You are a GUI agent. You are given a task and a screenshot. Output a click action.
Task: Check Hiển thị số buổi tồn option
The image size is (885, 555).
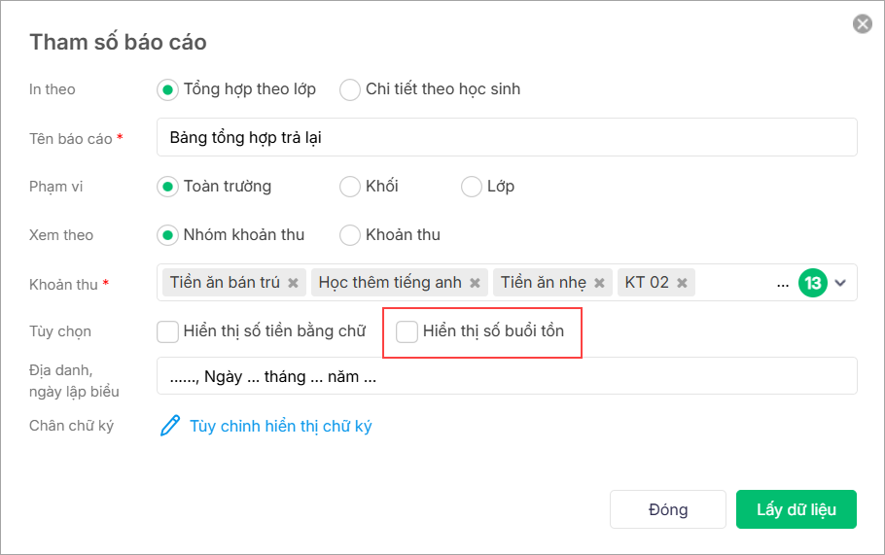click(x=407, y=331)
